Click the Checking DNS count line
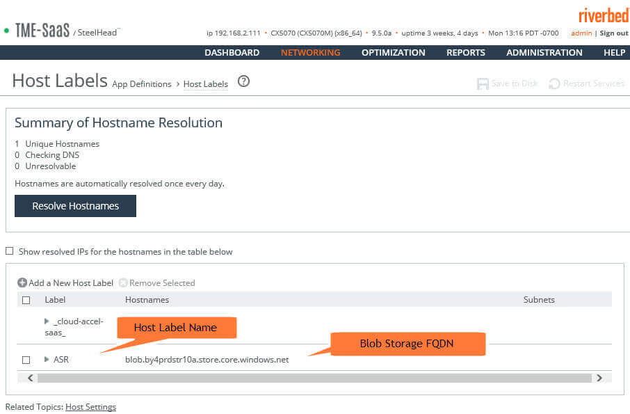Screen dimensions: 630x414 [x=47, y=155]
